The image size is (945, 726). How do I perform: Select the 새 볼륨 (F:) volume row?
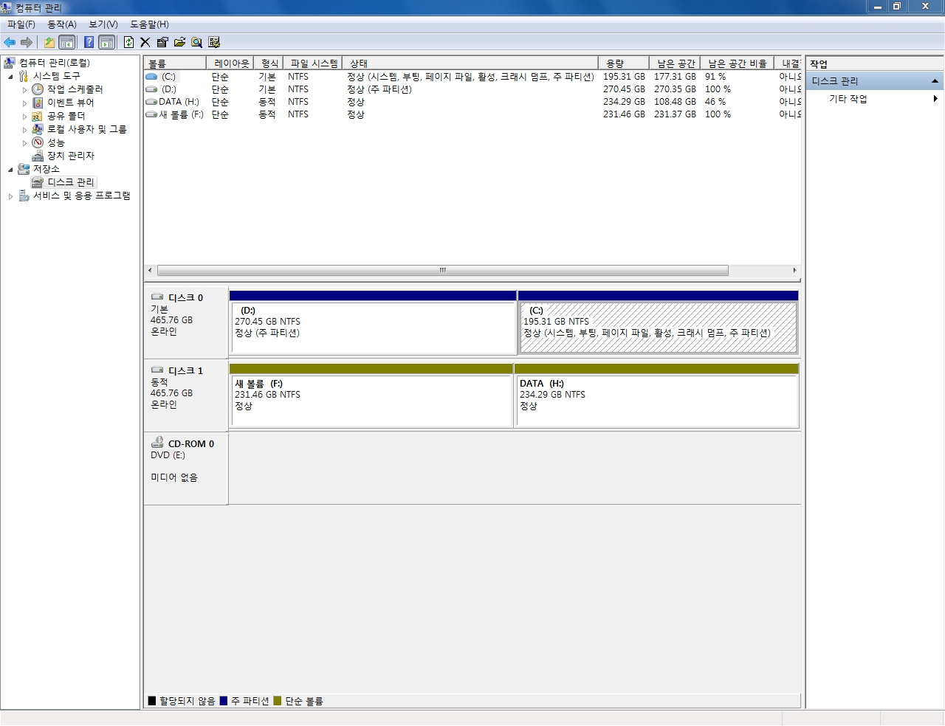(472, 114)
